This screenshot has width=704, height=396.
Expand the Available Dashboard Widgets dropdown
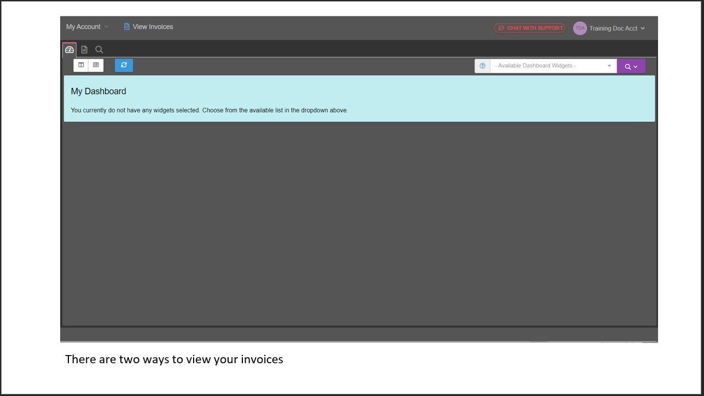[x=553, y=66]
